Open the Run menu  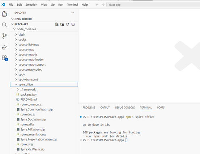(x=61, y=5)
